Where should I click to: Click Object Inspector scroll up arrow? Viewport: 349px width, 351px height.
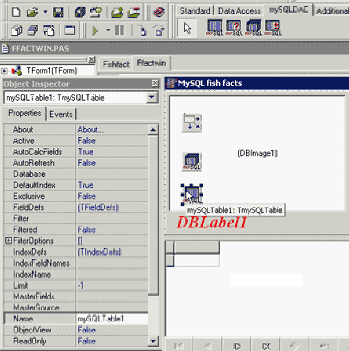coord(153,130)
